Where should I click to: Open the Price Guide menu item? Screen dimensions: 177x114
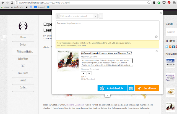click(23, 73)
